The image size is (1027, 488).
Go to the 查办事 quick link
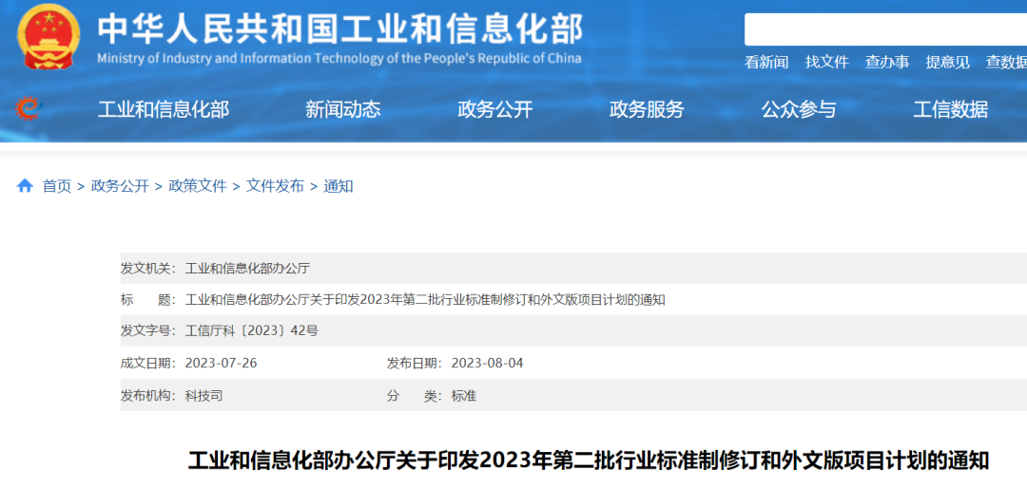pyautogui.click(x=886, y=62)
